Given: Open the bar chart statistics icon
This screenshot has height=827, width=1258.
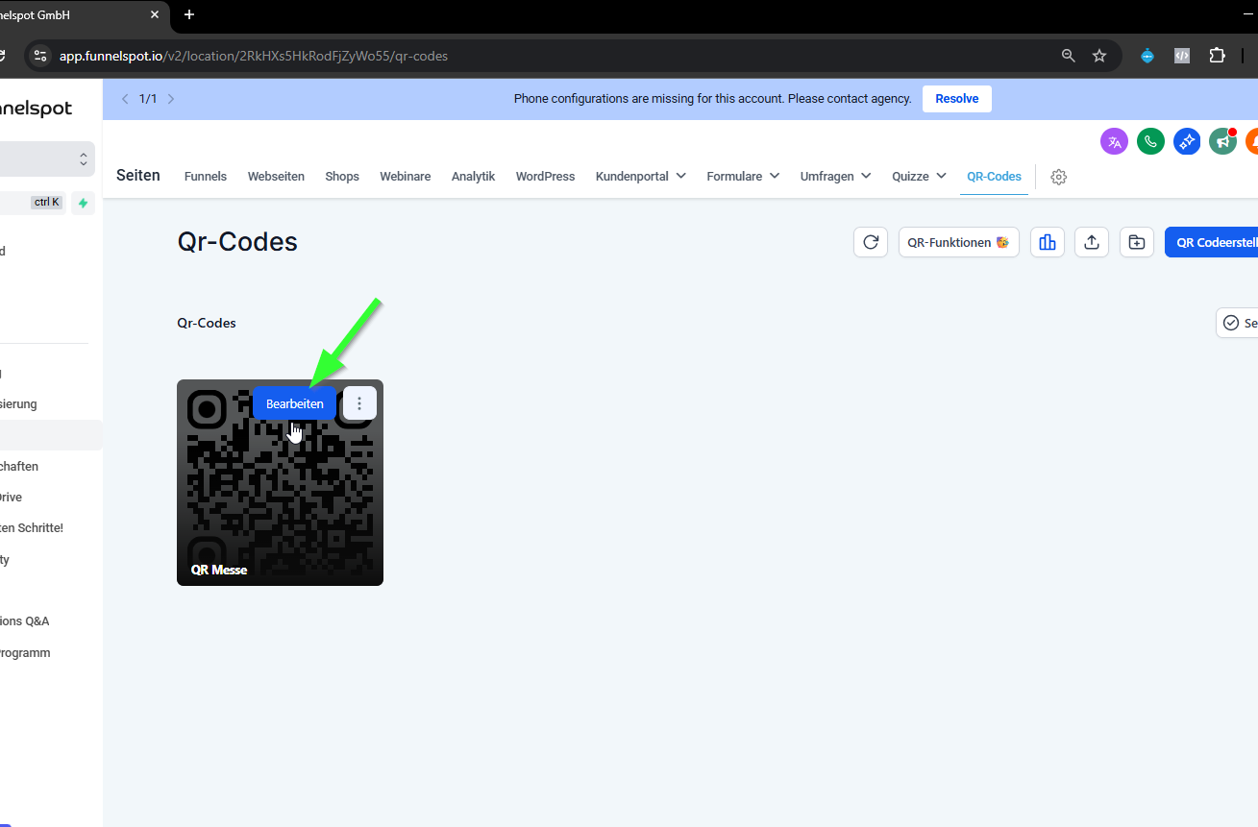Looking at the screenshot, I should (1048, 242).
